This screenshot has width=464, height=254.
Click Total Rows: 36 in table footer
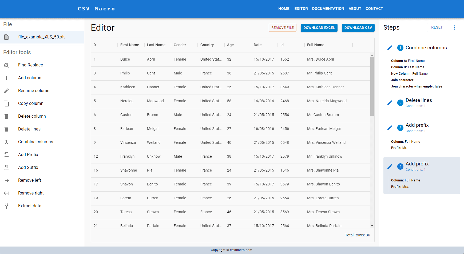pos(358,235)
